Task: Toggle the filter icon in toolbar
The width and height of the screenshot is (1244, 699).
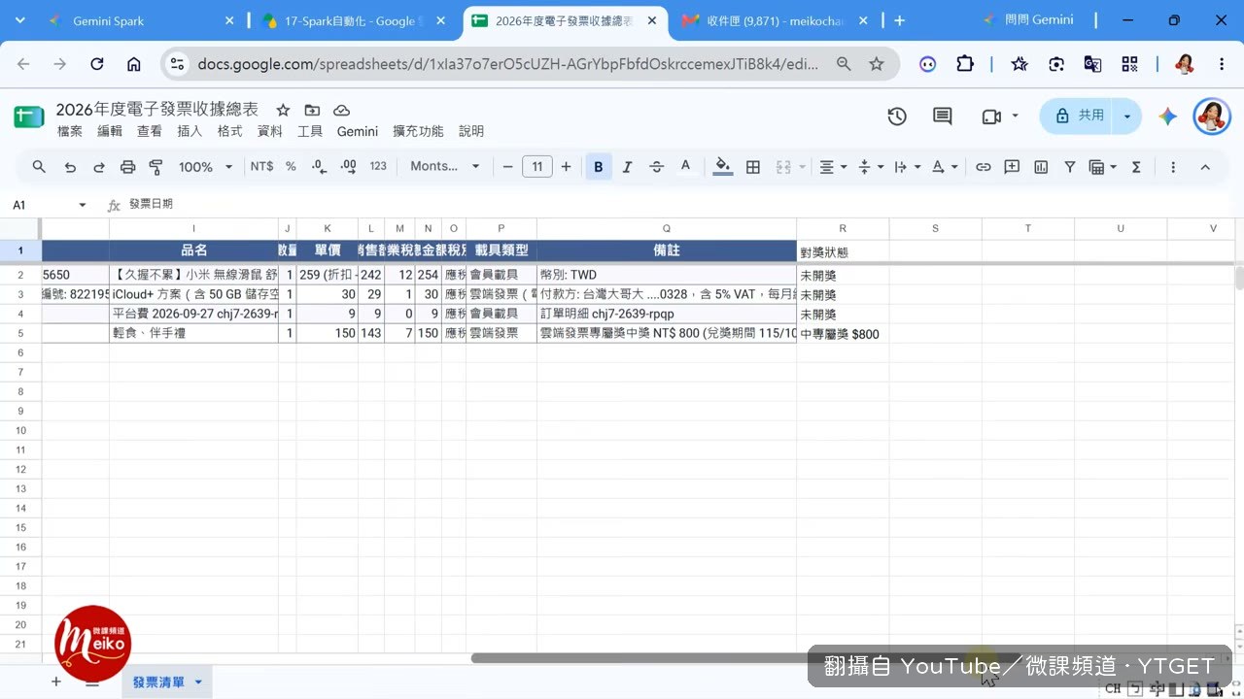Action: coord(1069,167)
